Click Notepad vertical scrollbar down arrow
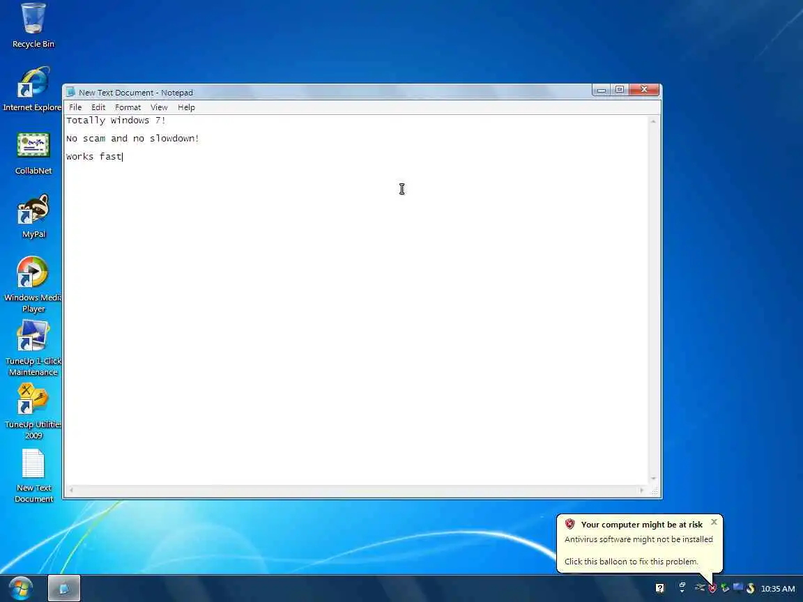803x602 pixels. [653, 479]
